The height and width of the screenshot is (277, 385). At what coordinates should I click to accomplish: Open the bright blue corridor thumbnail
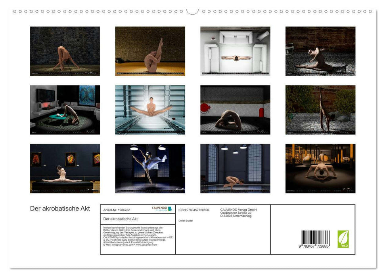coord(150,110)
